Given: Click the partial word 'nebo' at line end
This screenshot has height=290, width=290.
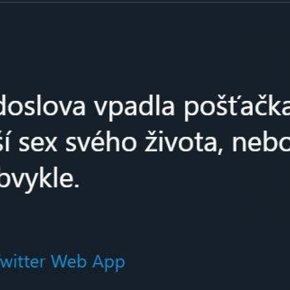Looking at the screenshot, I should tap(261, 141).
